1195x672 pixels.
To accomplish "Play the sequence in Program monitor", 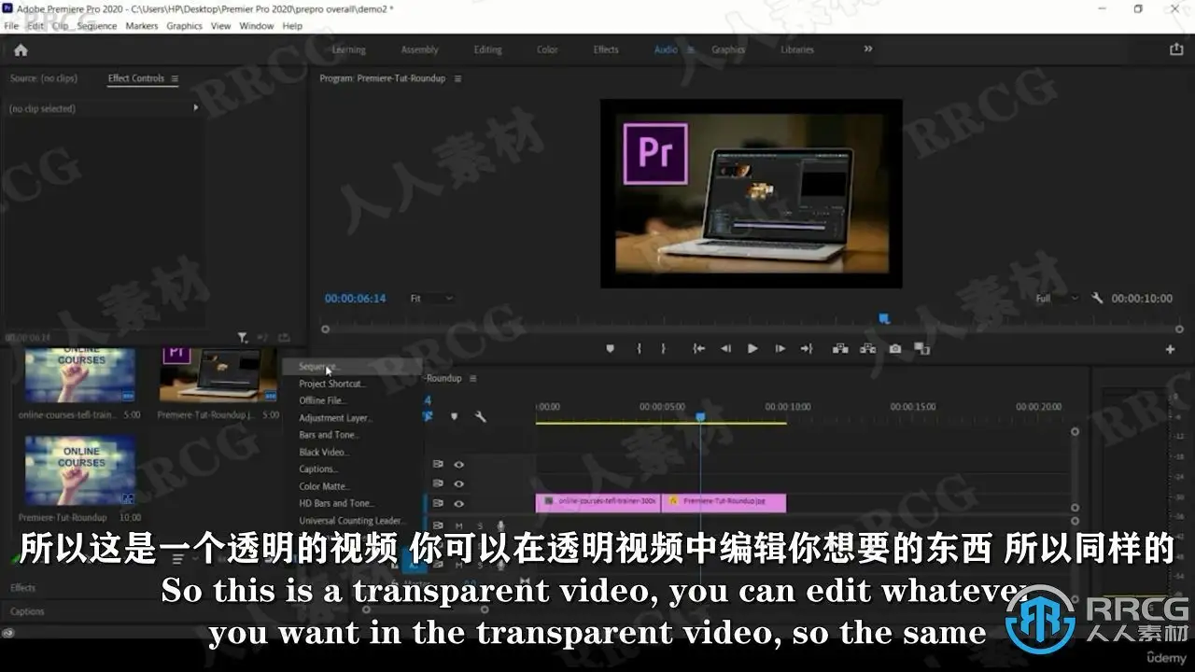I will pyautogui.click(x=752, y=349).
